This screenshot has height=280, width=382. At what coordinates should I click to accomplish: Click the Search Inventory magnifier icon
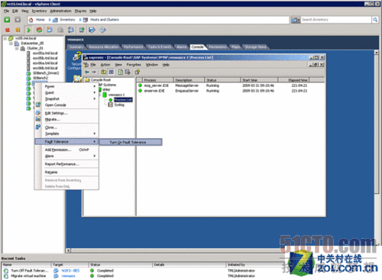(375, 20)
